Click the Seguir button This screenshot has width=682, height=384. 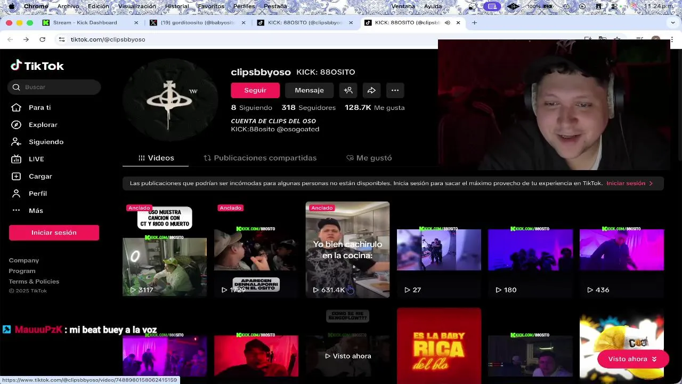[255, 90]
